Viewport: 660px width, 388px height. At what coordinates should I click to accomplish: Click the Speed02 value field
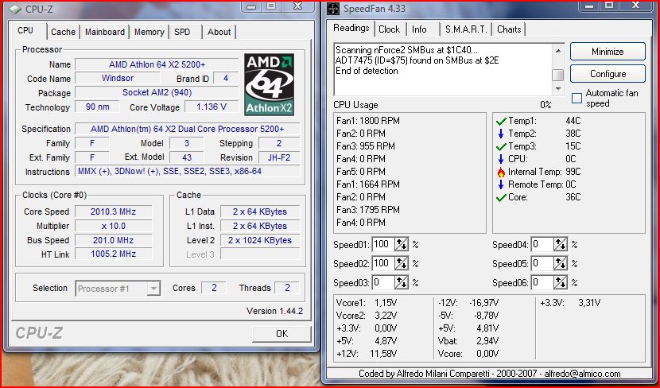pos(383,263)
